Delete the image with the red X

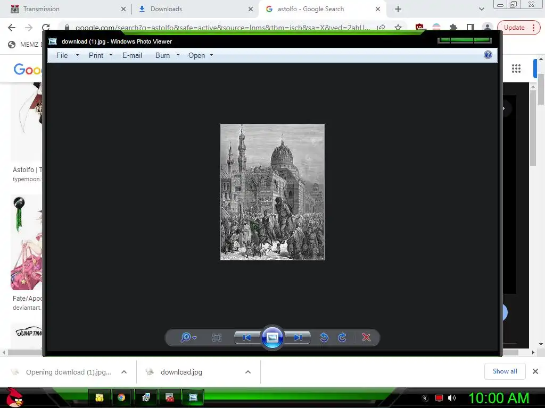pos(366,337)
